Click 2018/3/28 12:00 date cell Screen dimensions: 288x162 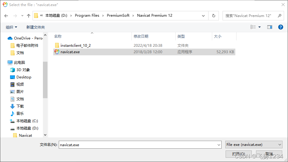148,52
